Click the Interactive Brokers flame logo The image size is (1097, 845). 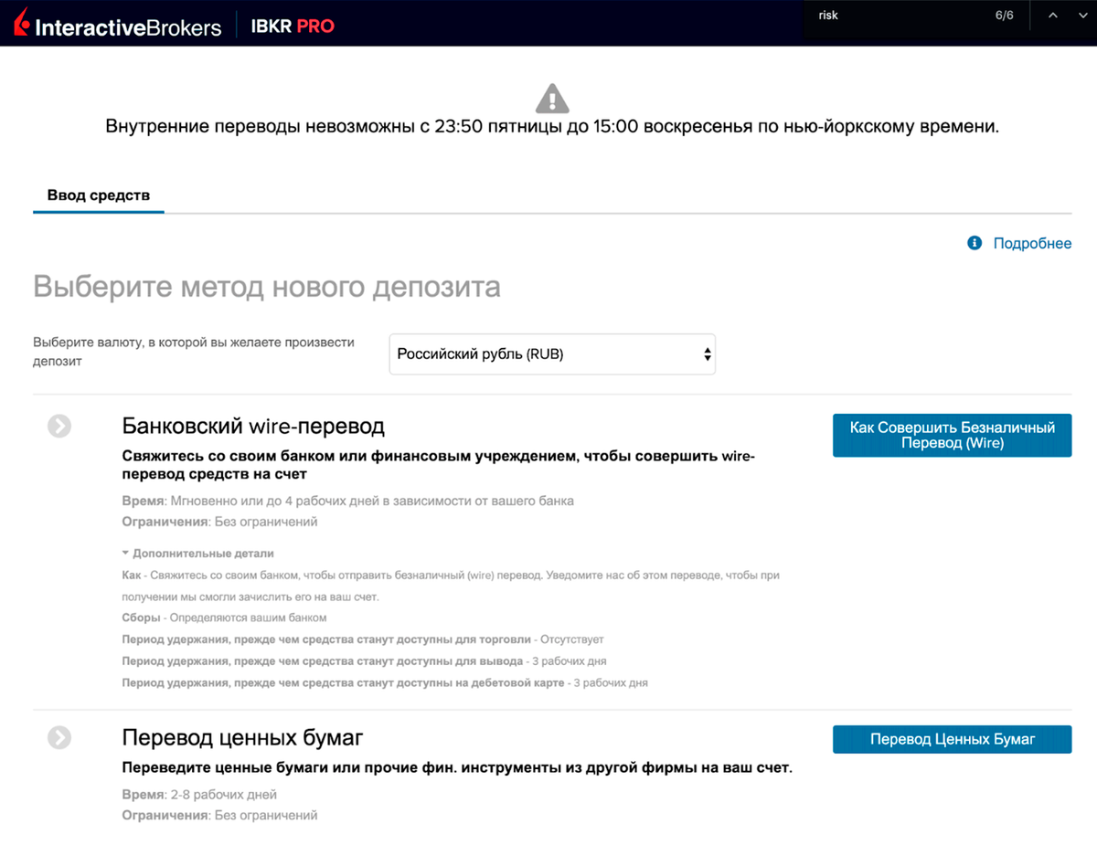(x=20, y=22)
